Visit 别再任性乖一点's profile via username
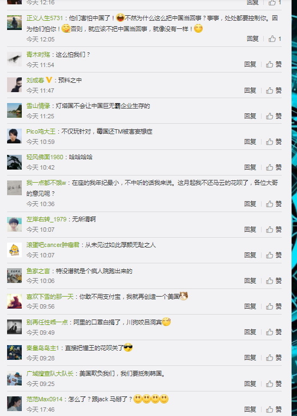 click(47, 322)
